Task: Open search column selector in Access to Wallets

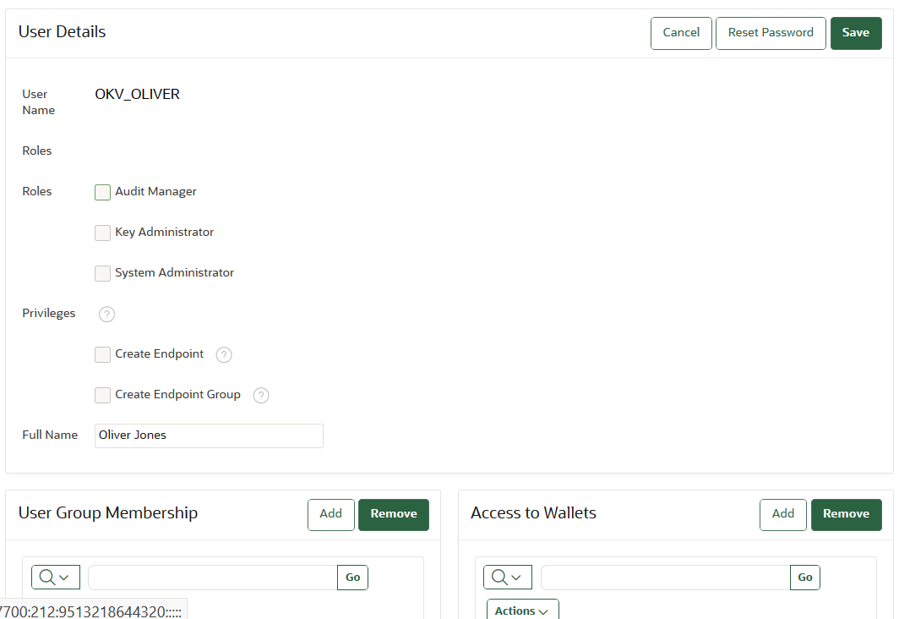Action: point(508,577)
